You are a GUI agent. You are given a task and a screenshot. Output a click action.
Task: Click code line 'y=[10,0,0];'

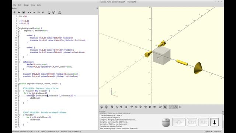(24, 21)
